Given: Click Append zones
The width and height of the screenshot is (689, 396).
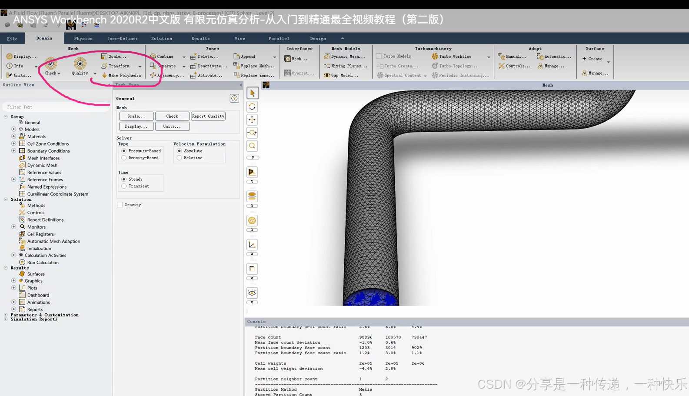Looking at the screenshot, I should (244, 56).
